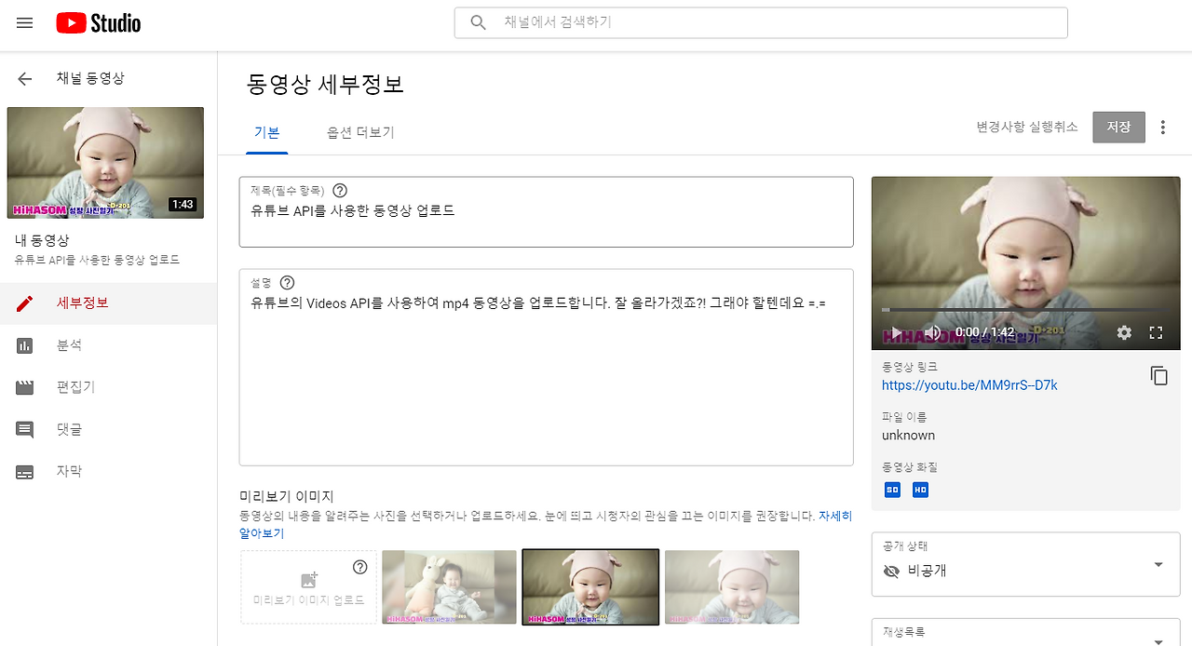1192x646 pixels.
Task: Click 변경사항 실행취소 button
Action: 1027,128
